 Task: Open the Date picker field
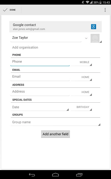[40, 107]
